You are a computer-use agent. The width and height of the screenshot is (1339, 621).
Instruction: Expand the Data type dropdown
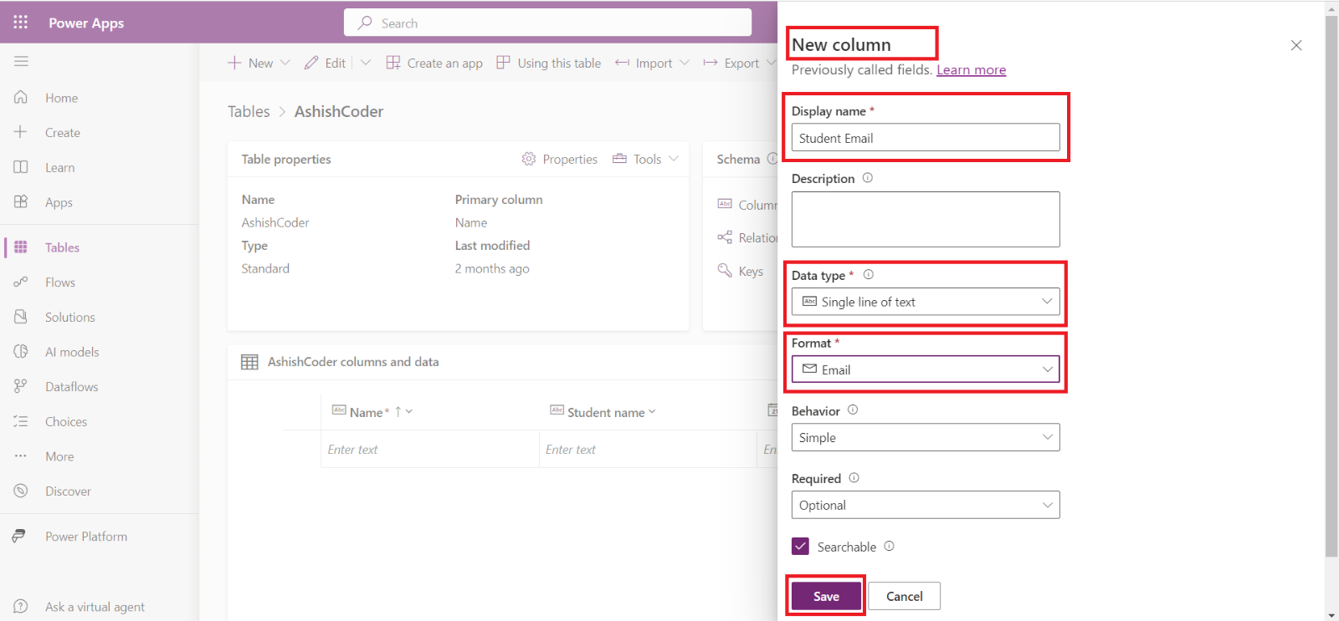(925, 302)
